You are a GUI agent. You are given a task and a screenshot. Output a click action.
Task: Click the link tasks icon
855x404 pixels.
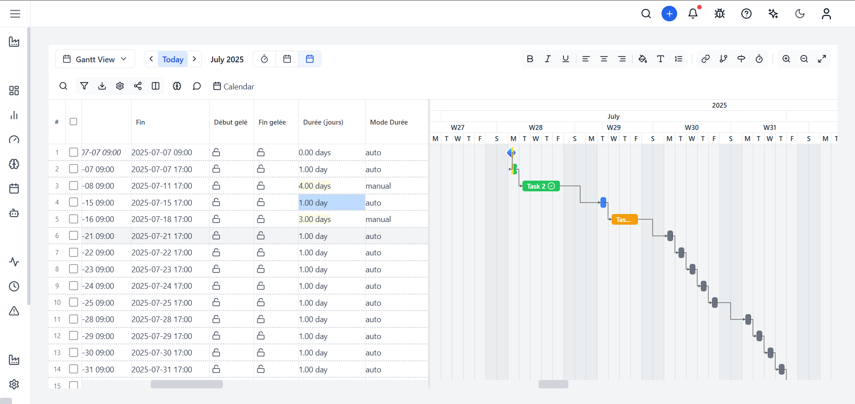point(705,59)
